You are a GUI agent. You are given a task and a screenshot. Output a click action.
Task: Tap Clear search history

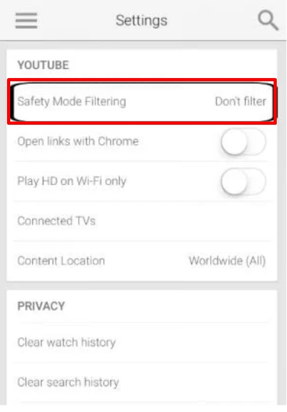click(x=142, y=383)
